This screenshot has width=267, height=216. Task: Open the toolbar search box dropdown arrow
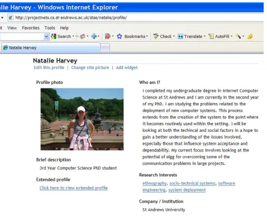pyautogui.click(x=46, y=37)
